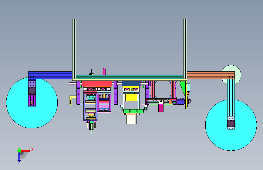
Task: Select the blue horizontal beam on left
Action: [50, 75]
